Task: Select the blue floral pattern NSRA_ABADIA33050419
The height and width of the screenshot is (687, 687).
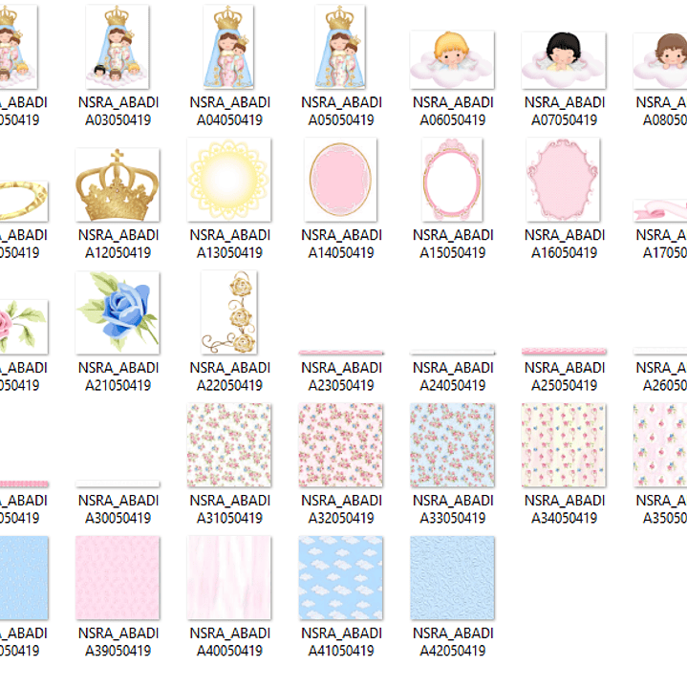Action: pyautogui.click(x=452, y=445)
